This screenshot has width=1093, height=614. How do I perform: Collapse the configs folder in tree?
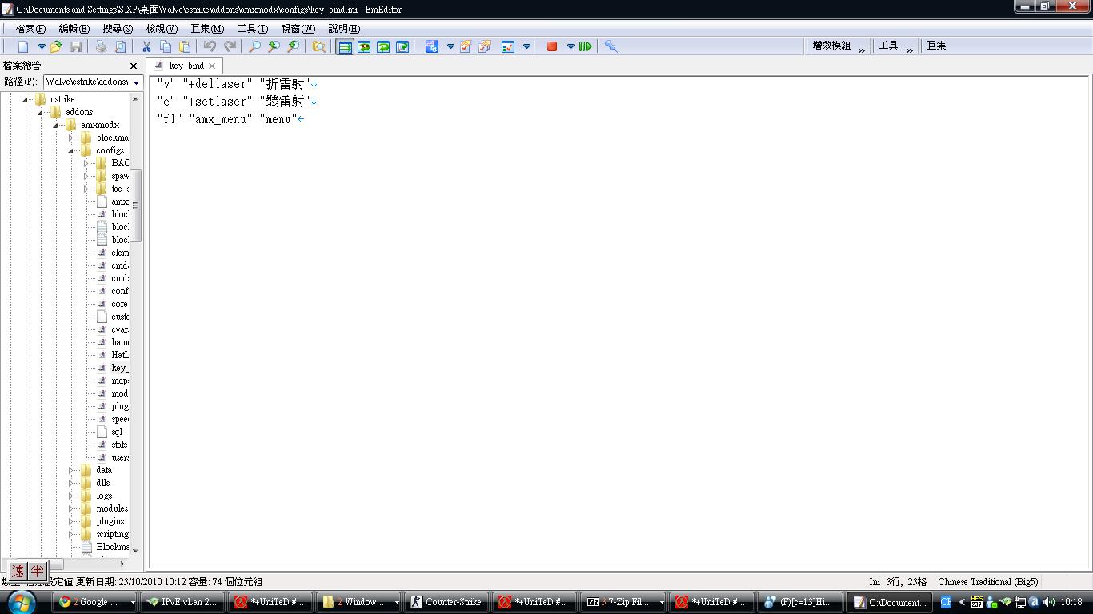click(x=71, y=150)
